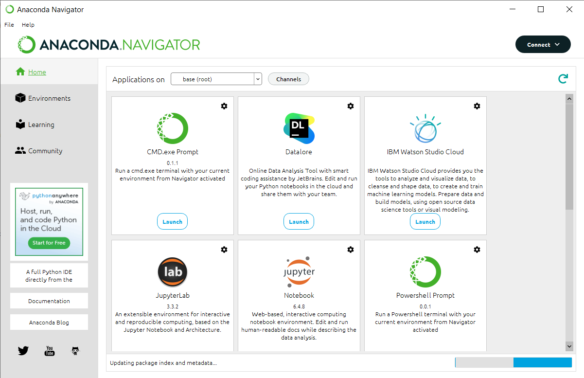The height and width of the screenshot is (378, 584).
Task: Click the JupyterLab lab logo
Action: click(173, 272)
